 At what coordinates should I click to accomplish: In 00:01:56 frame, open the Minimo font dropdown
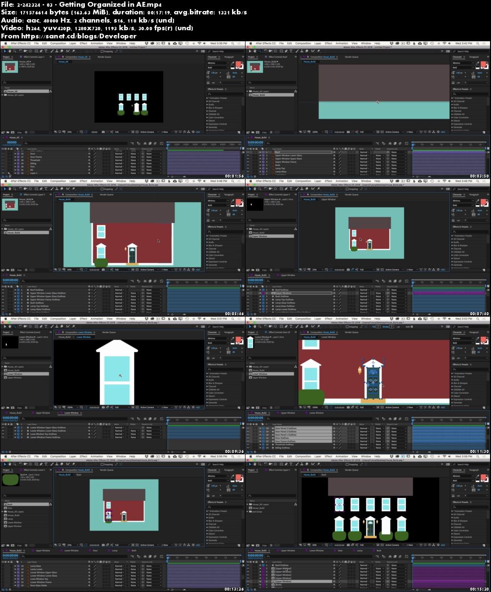click(x=218, y=63)
